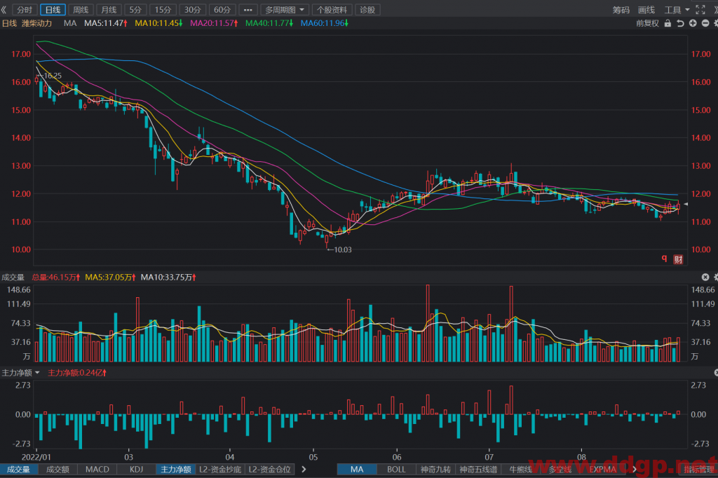Select the 成交额 indicator tab
718x478 pixels.
(x=57, y=470)
